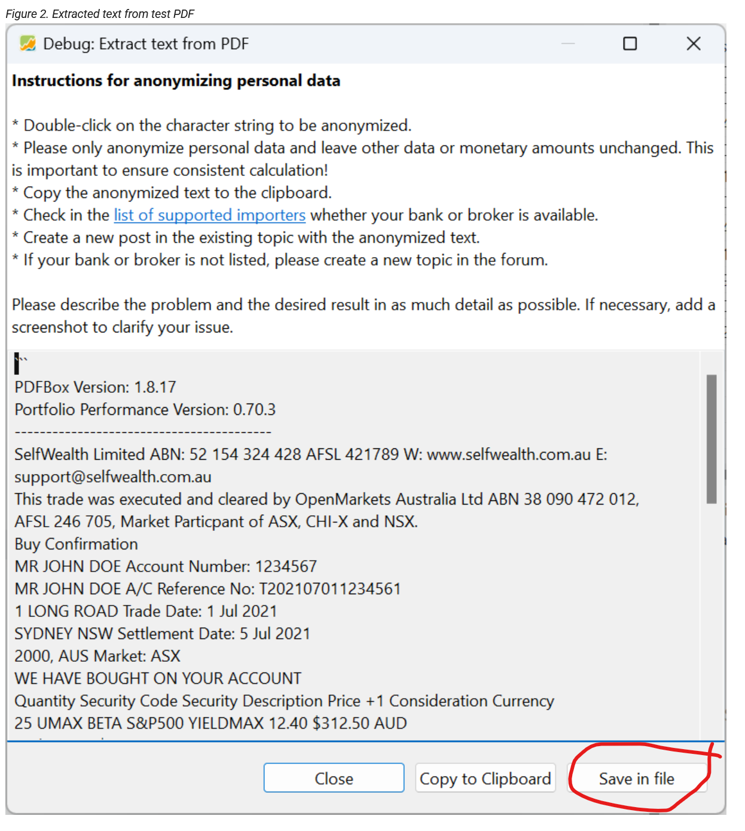Minimize the Debug dialog window

click(567, 44)
